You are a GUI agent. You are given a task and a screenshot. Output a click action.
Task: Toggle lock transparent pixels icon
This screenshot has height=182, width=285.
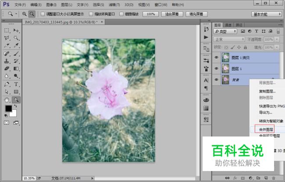point(226,47)
